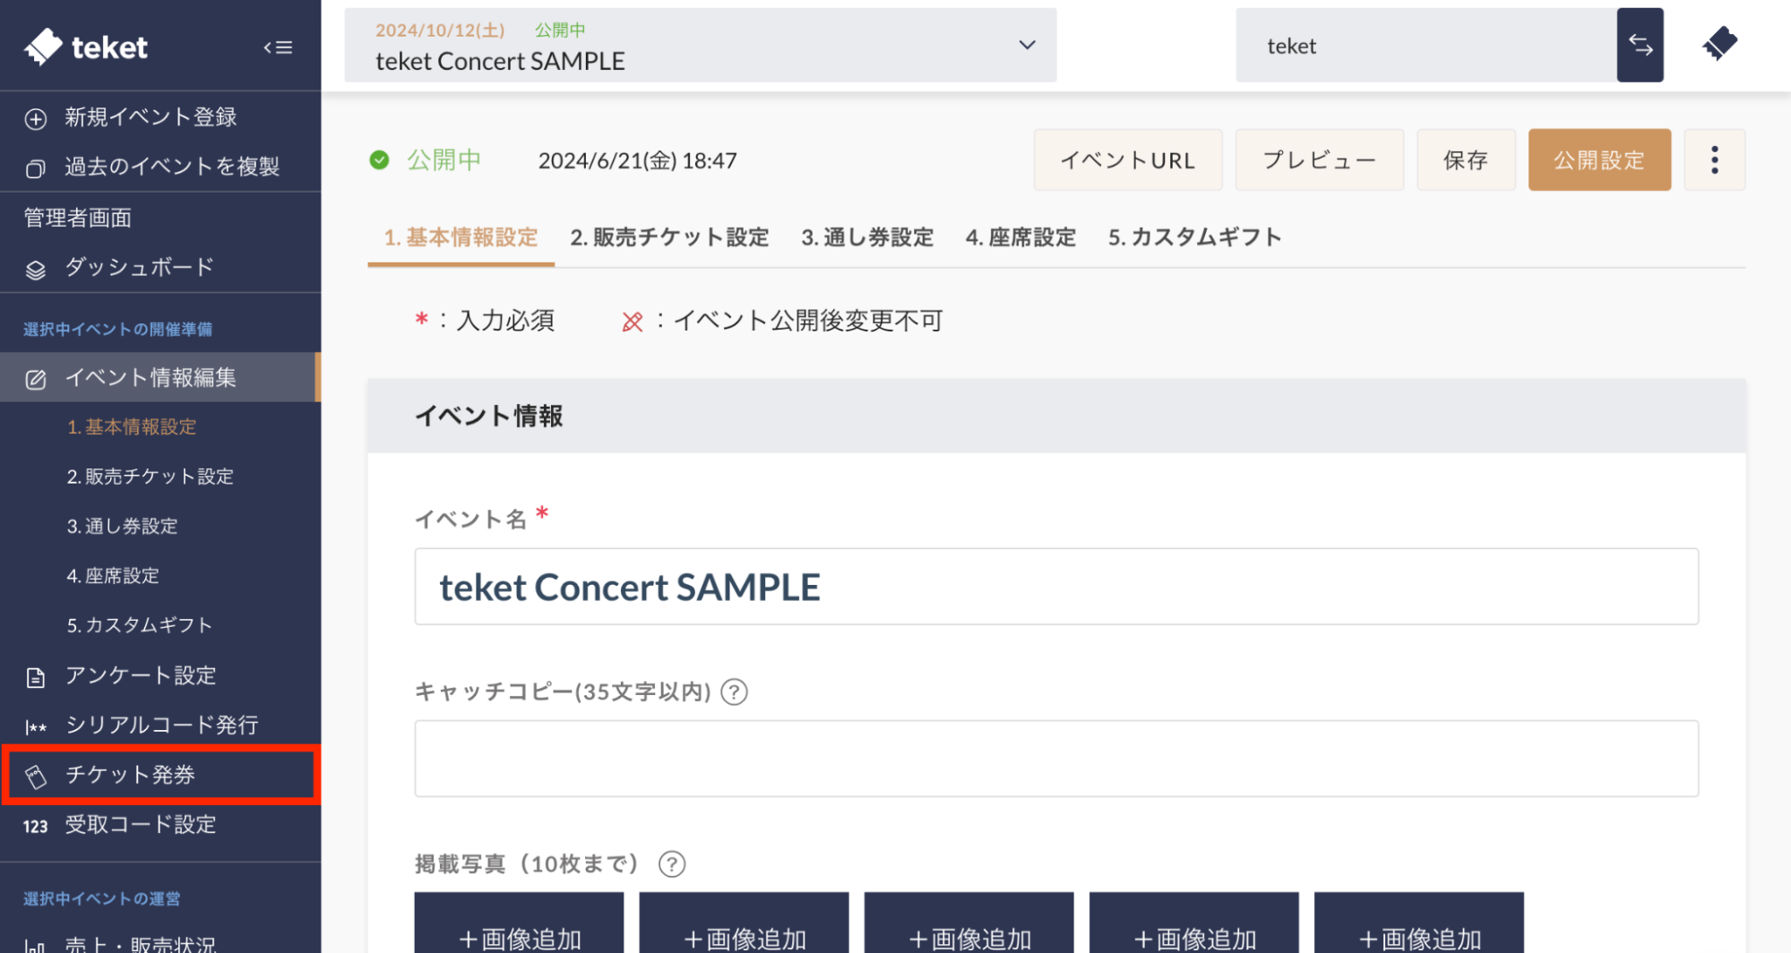Click the 管理者画面 text in the sidebar
1791x953 pixels.
click(x=78, y=218)
